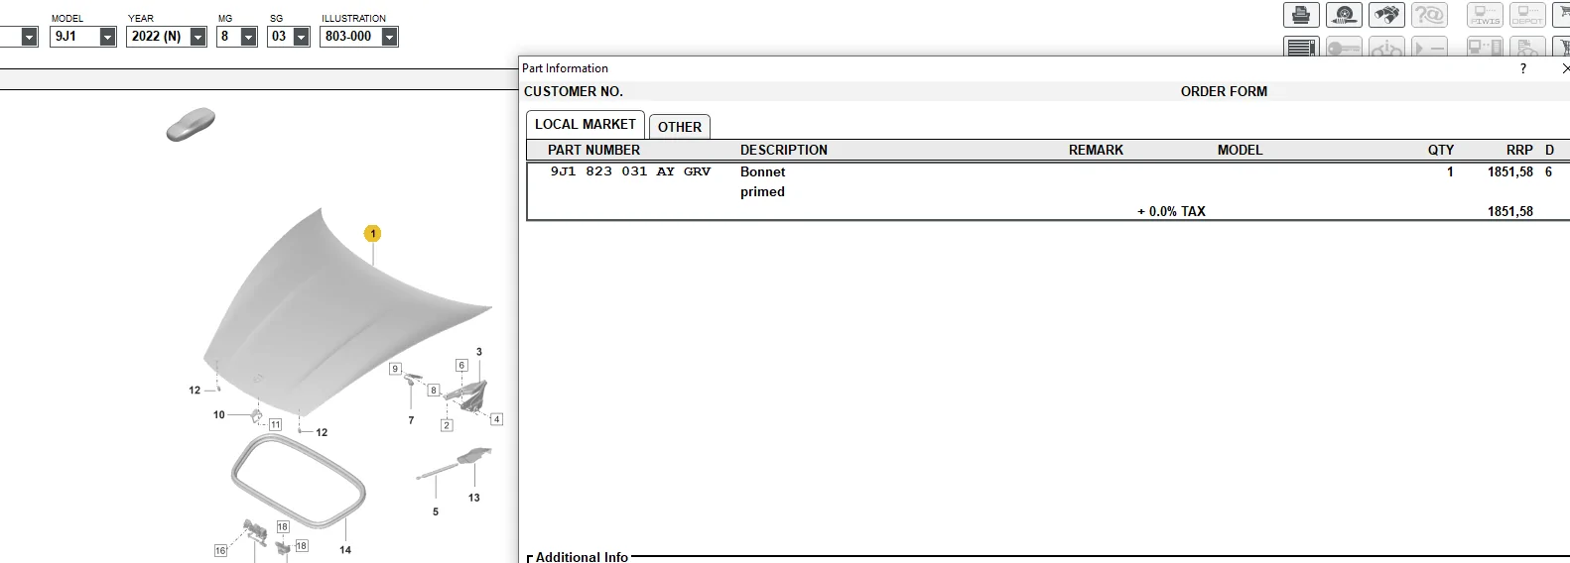
Task: Click the ORDER FORM heading
Action: tap(1224, 91)
